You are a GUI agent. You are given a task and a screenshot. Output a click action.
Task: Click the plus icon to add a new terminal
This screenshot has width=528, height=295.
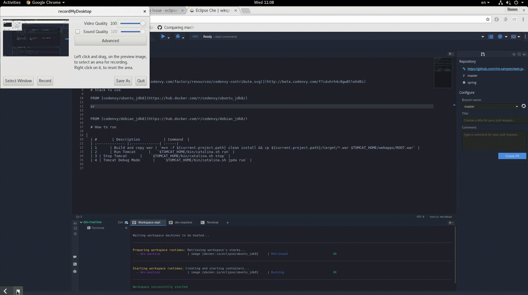pos(228,223)
